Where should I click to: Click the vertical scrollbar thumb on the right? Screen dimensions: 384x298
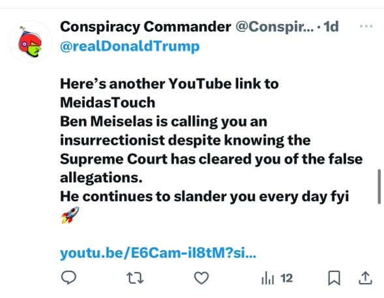click(379, 186)
